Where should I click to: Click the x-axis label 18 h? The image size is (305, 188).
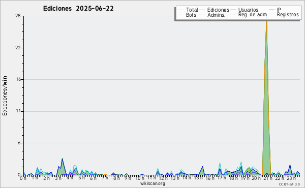233,178
